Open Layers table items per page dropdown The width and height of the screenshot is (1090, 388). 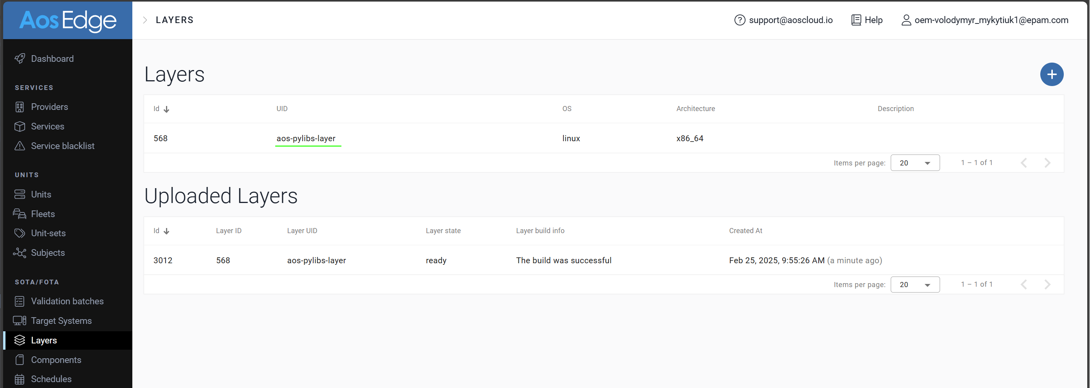[x=915, y=163]
